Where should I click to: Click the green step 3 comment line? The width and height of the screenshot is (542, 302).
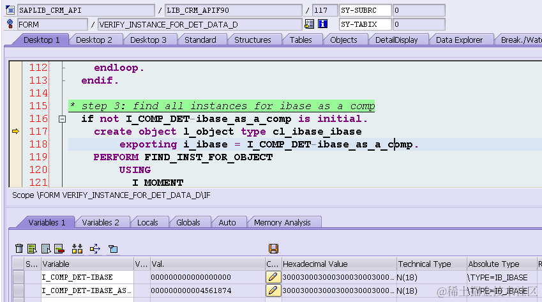click(222, 106)
